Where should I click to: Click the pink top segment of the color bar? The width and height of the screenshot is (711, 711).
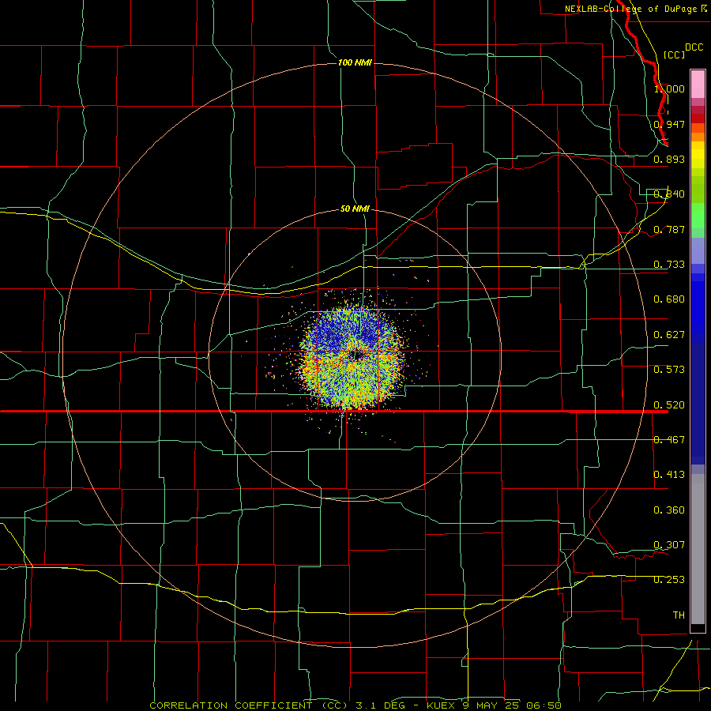point(698,84)
